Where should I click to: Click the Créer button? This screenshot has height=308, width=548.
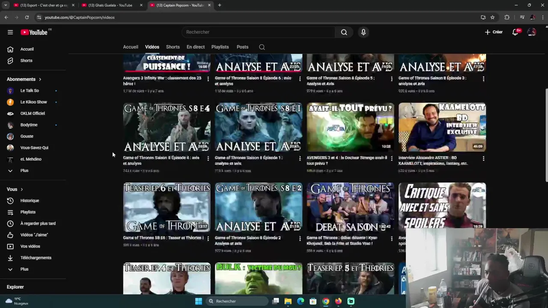[x=494, y=32]
